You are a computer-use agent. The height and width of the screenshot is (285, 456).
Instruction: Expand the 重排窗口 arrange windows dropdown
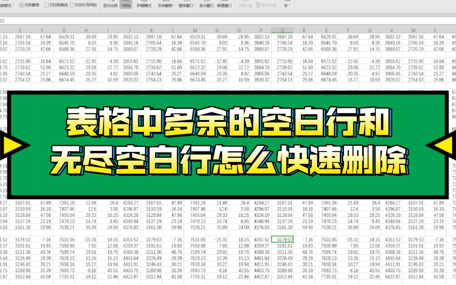(187, 6)
